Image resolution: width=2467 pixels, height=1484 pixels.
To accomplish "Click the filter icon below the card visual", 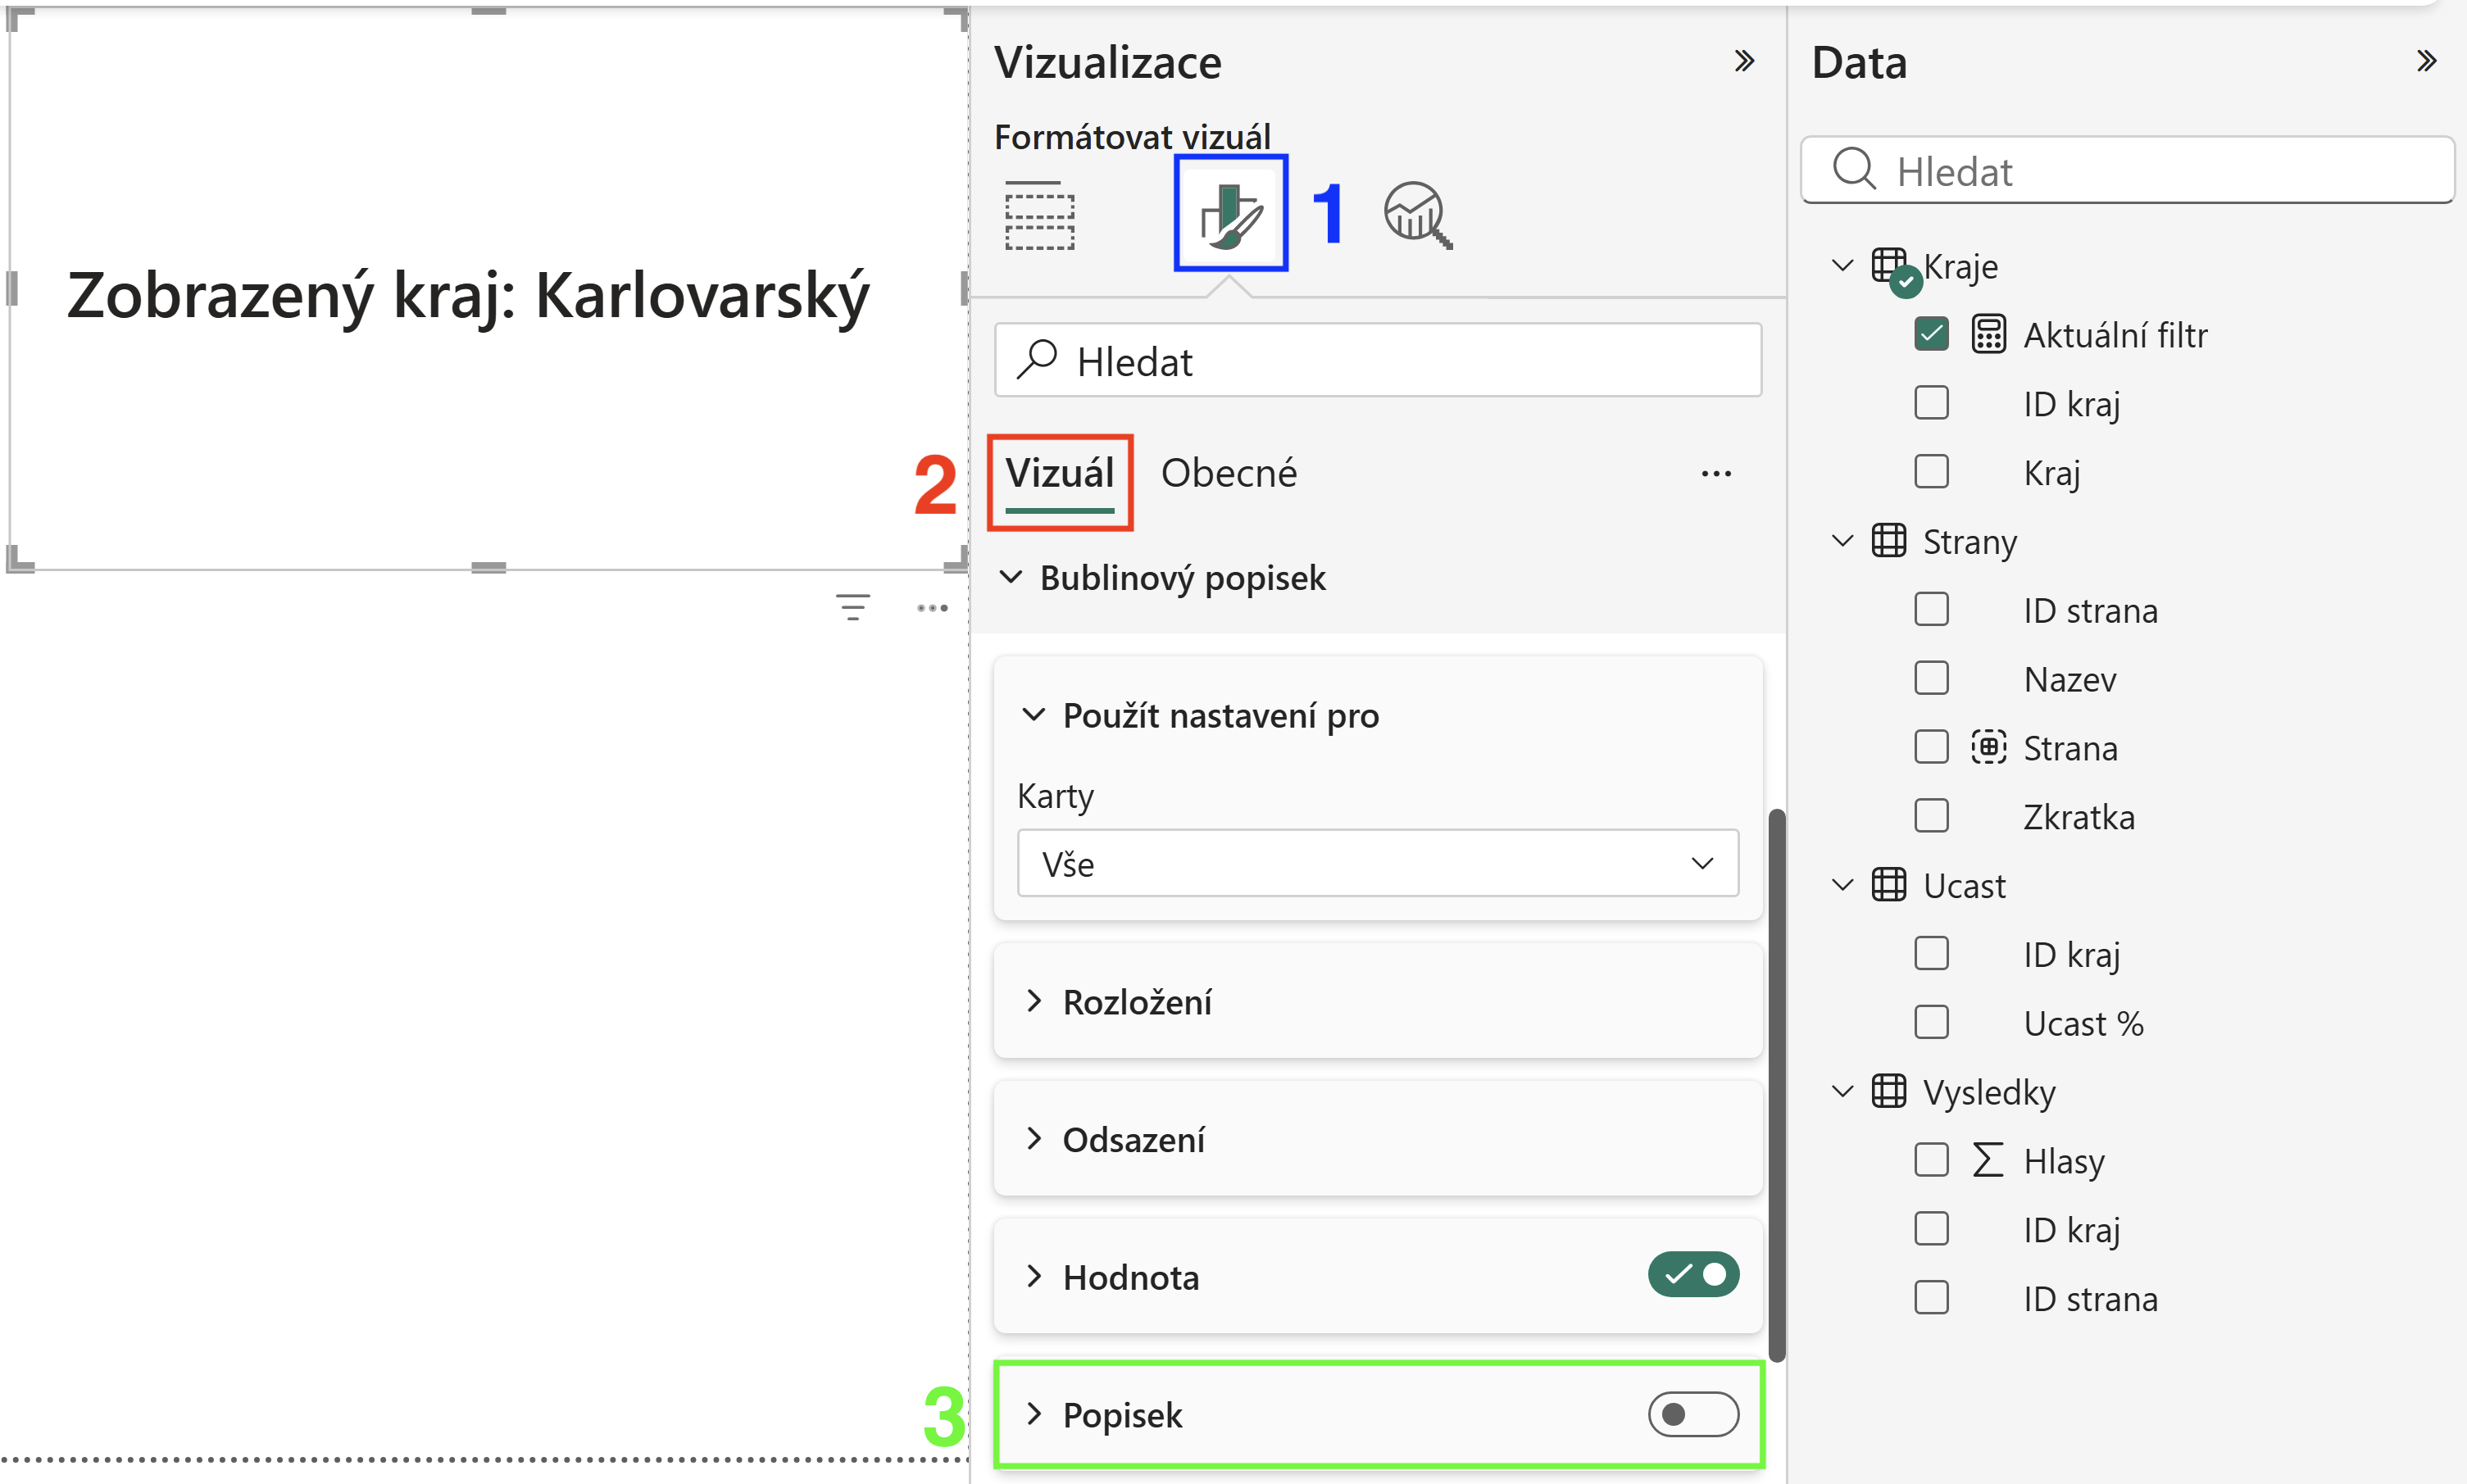I will point(853,607).
